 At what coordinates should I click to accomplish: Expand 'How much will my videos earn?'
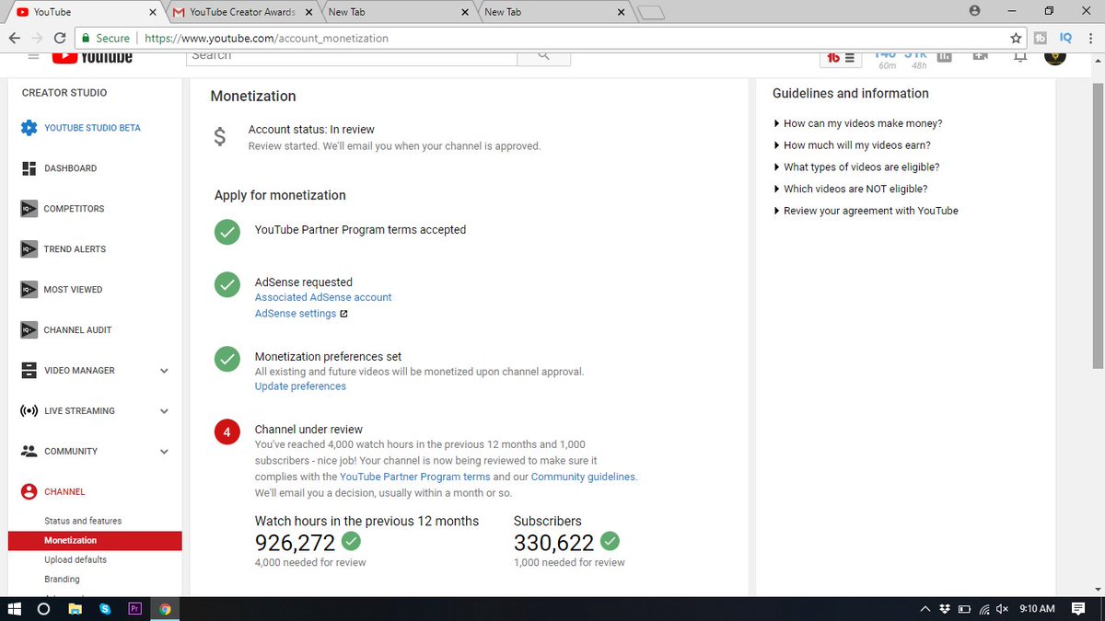(x=852, y=145)
